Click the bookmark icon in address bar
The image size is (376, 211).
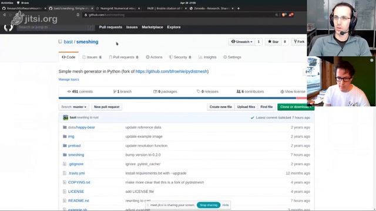[x=78, y=15]
